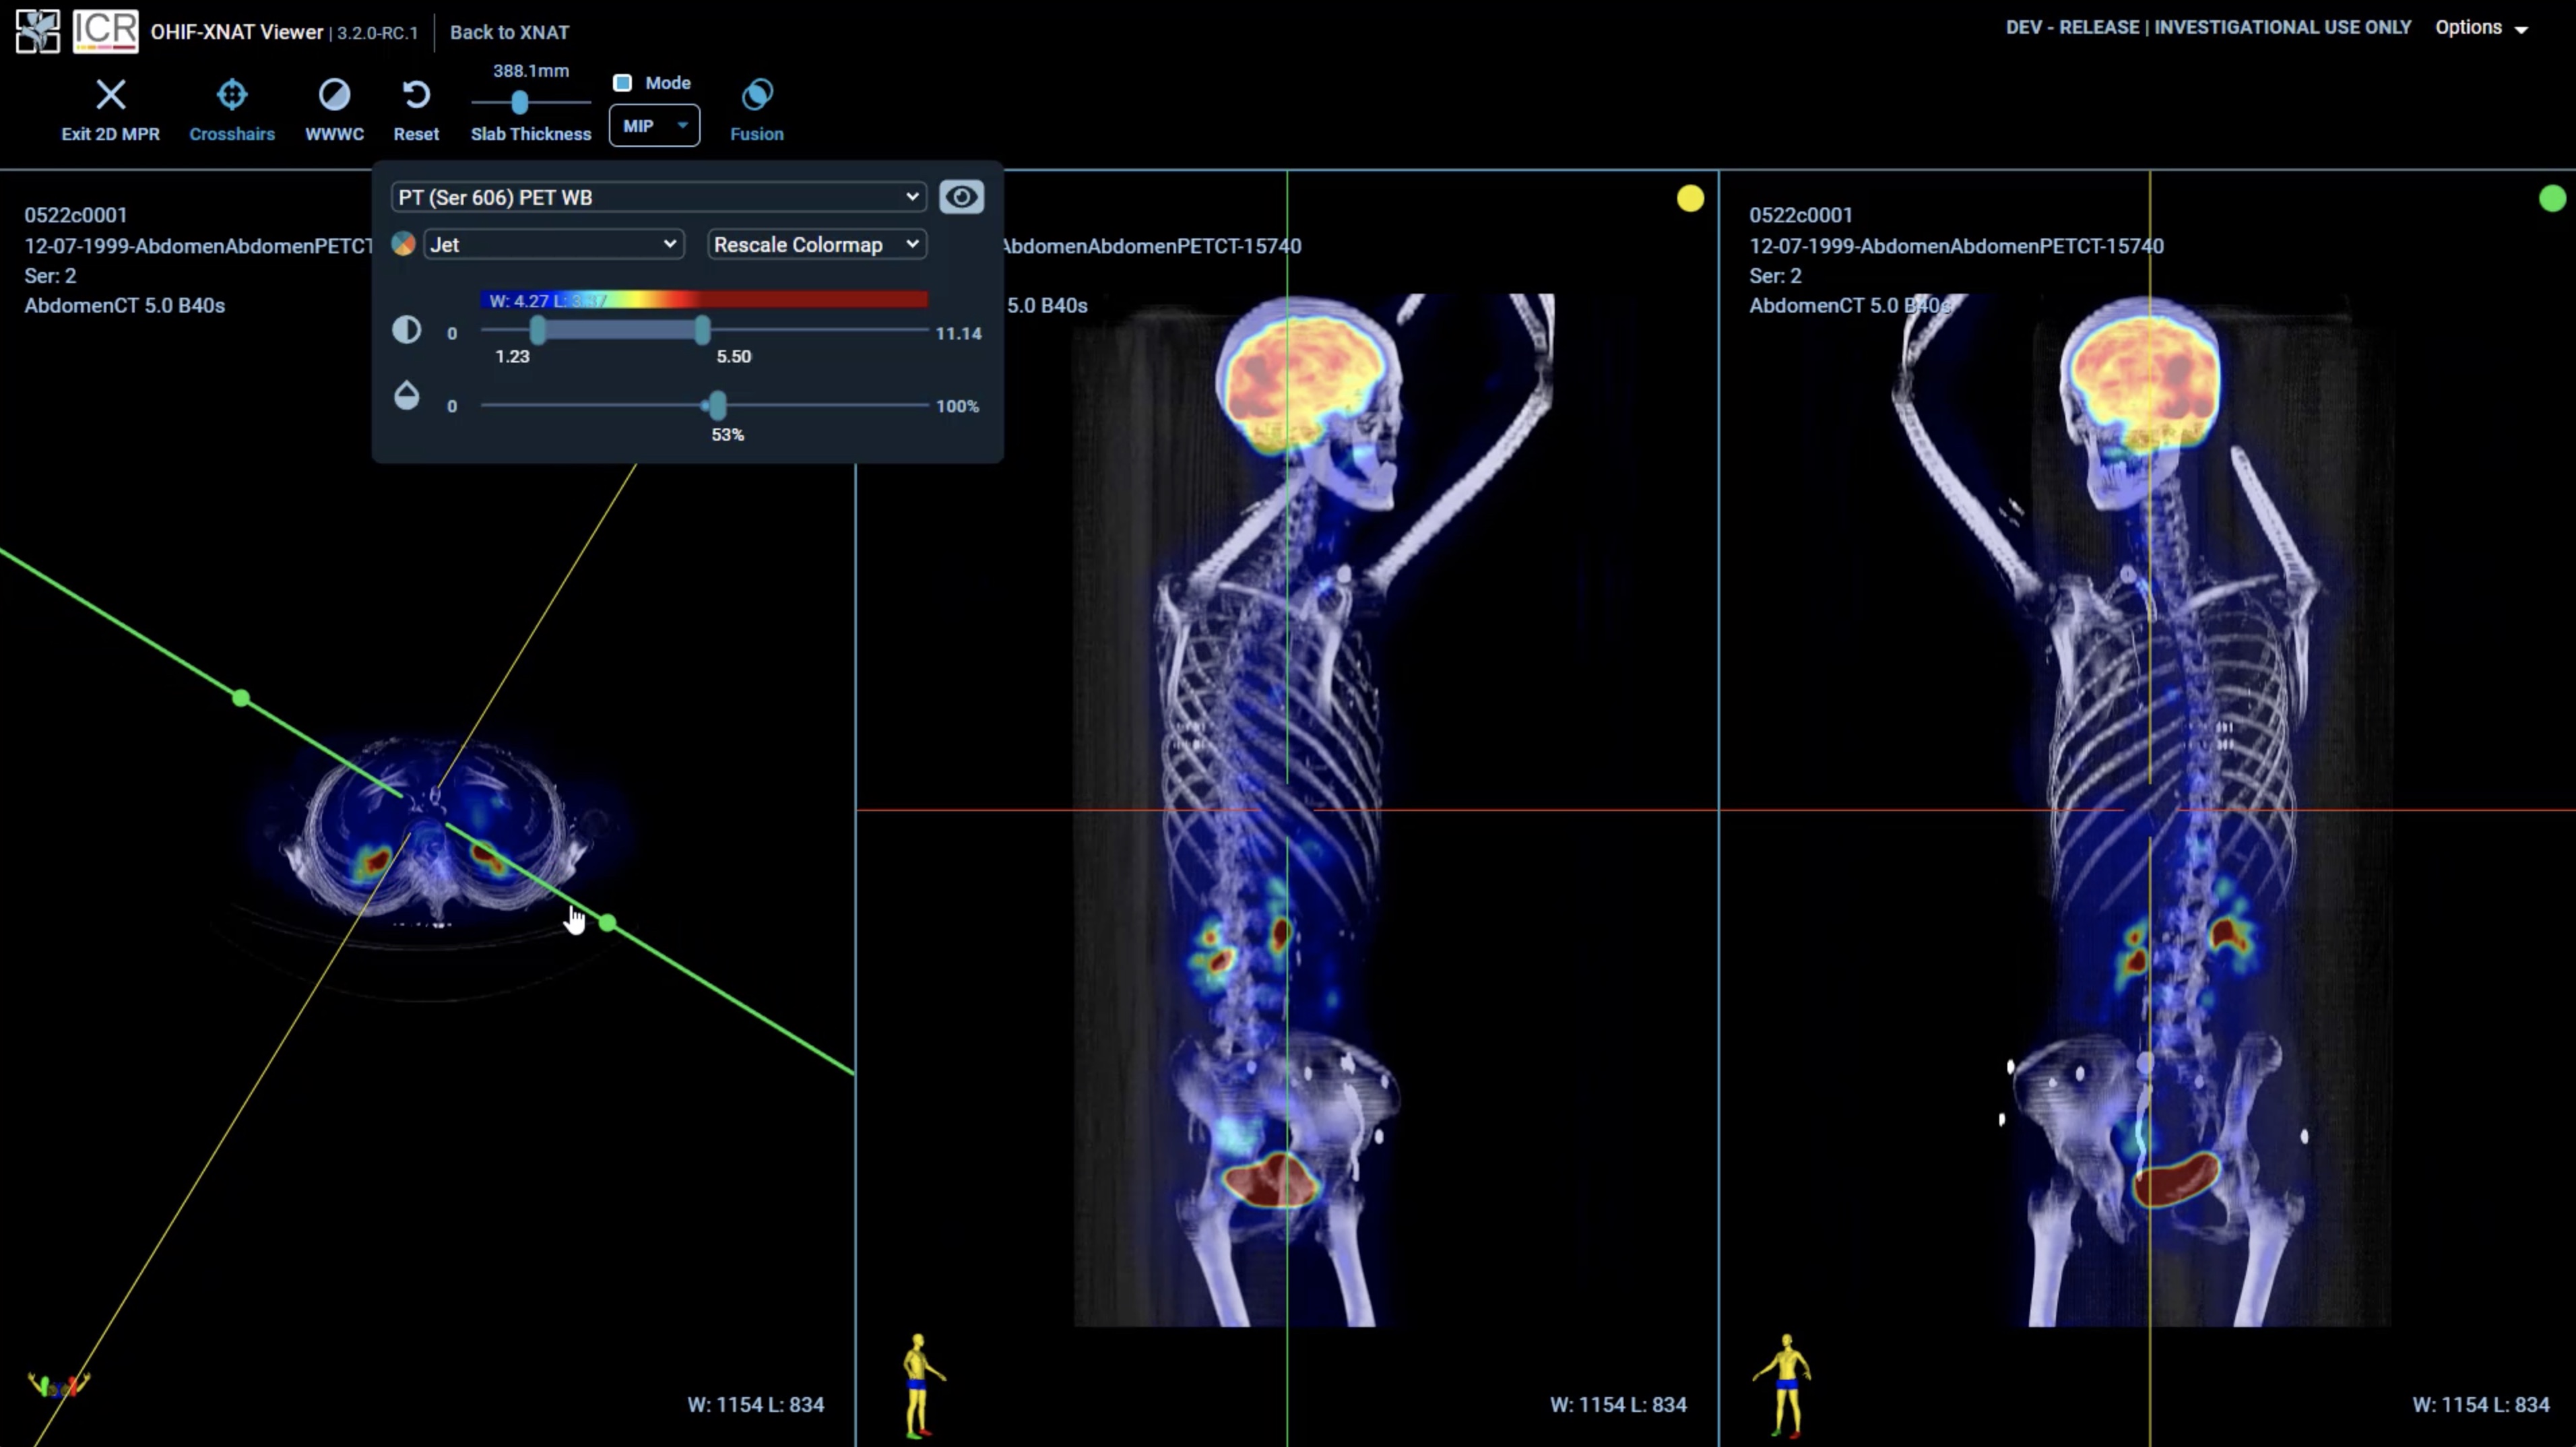Image resolution: width=2576 pixels, height=1447 pixels.
Task: Open the PT (Ser 606) PET WB dropdown
Action: [658, 197]
